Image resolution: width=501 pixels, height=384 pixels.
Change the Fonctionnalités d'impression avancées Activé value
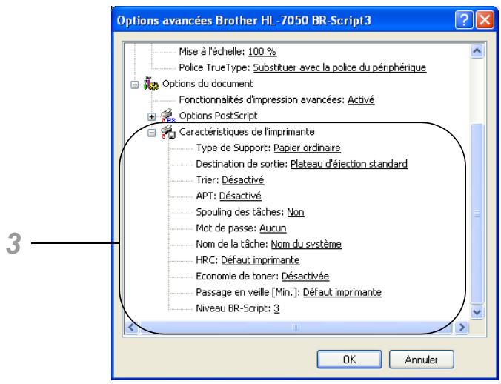coord(361,99)
